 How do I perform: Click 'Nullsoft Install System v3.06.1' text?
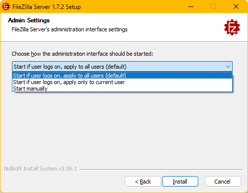point(41,169)
